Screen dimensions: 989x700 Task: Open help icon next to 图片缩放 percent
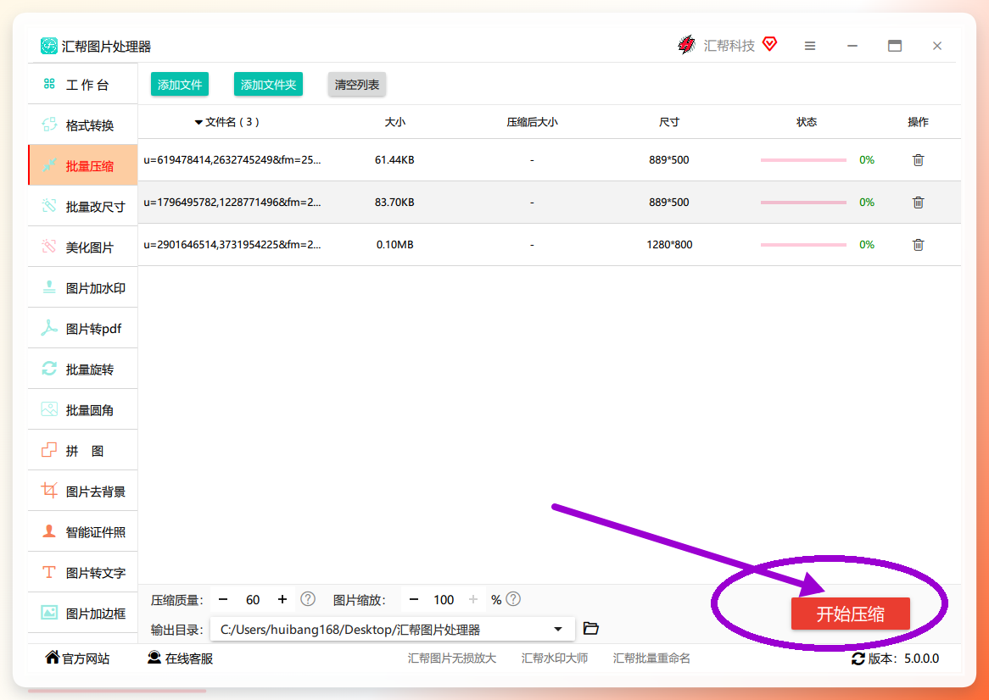(x=513, y=599)
